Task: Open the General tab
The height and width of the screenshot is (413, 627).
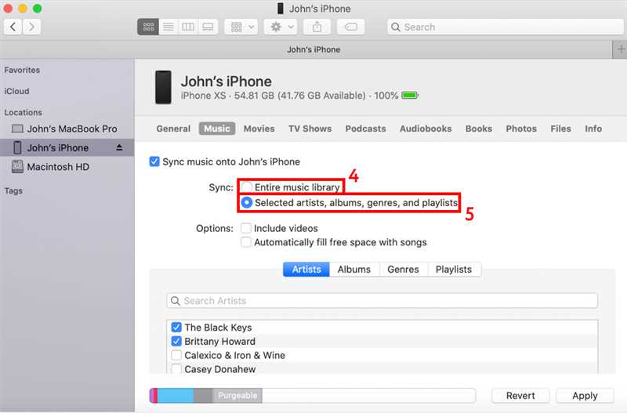Action: 173,129
